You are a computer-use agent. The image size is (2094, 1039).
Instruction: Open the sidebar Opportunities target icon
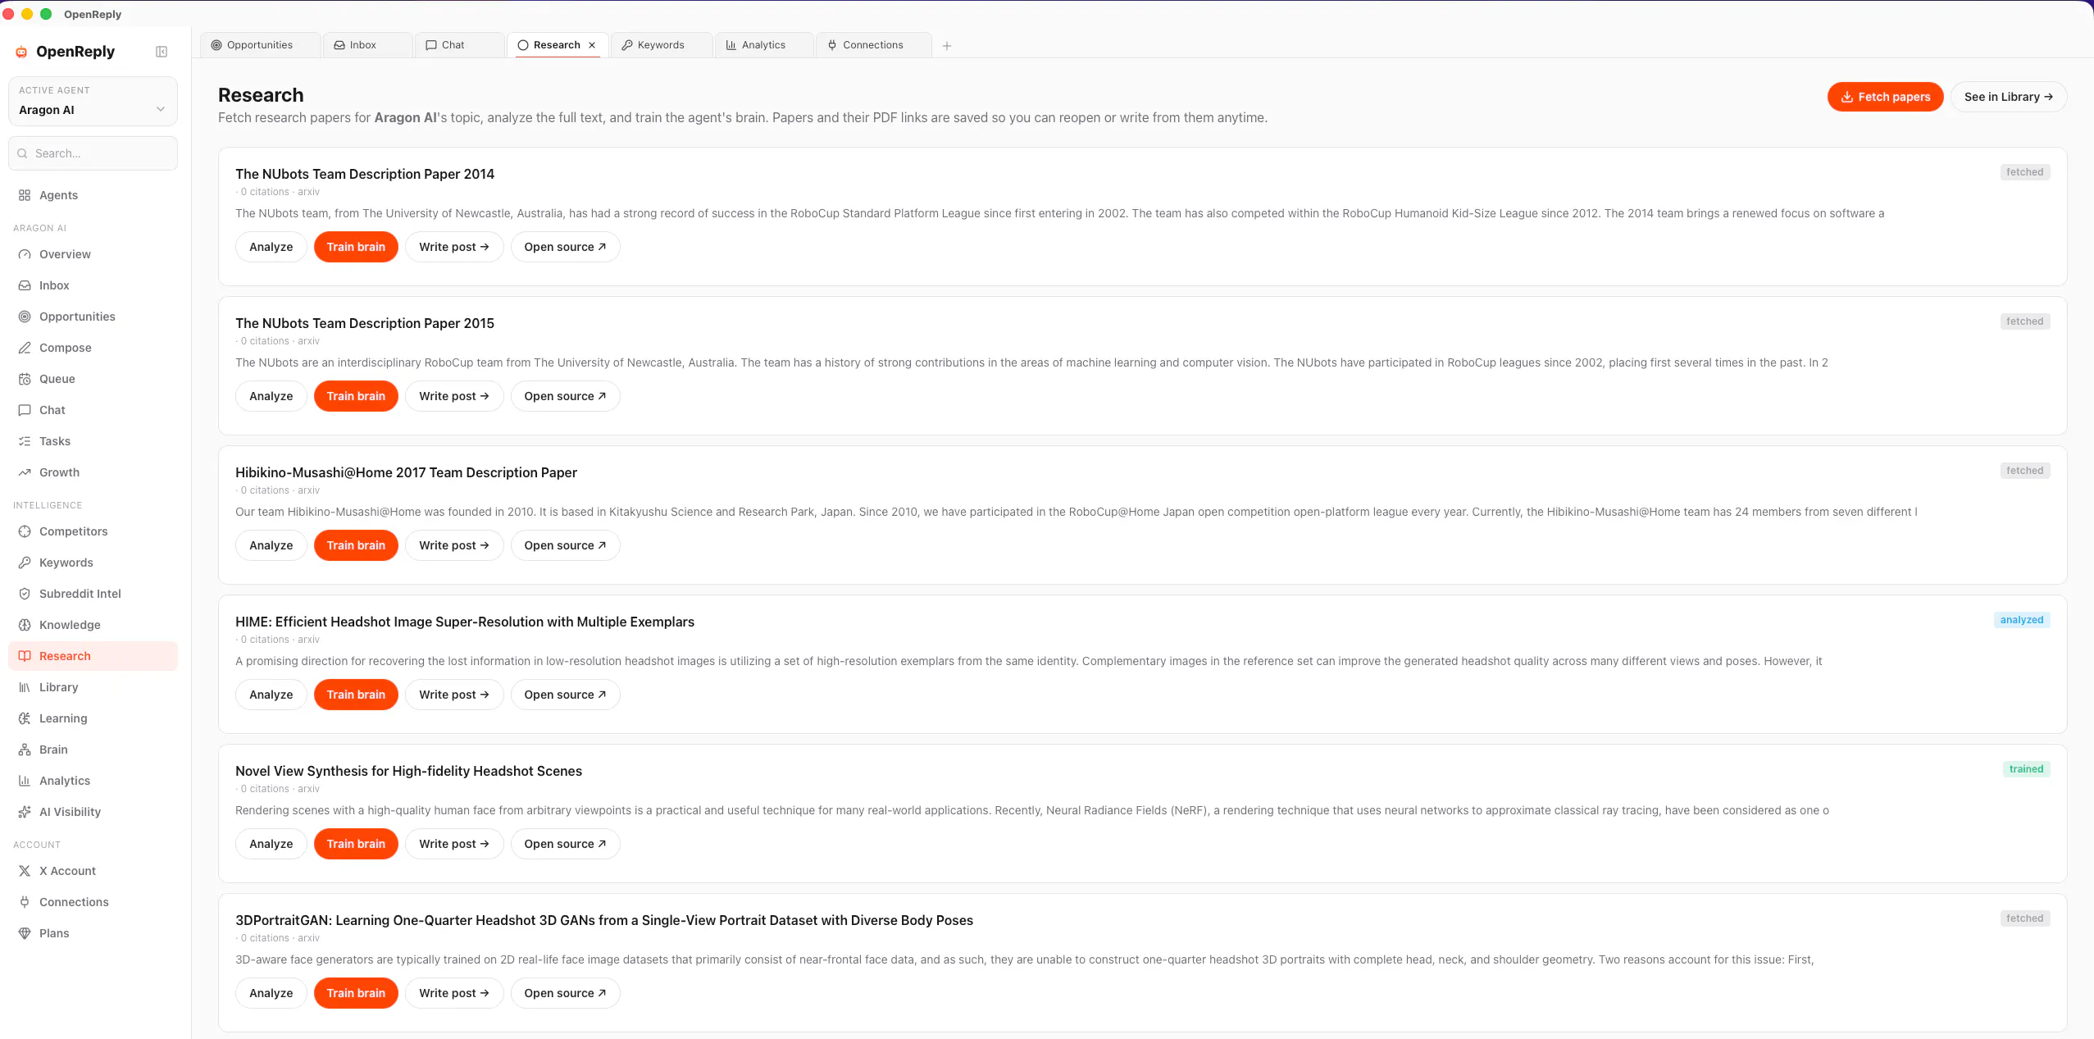point(25,317)
